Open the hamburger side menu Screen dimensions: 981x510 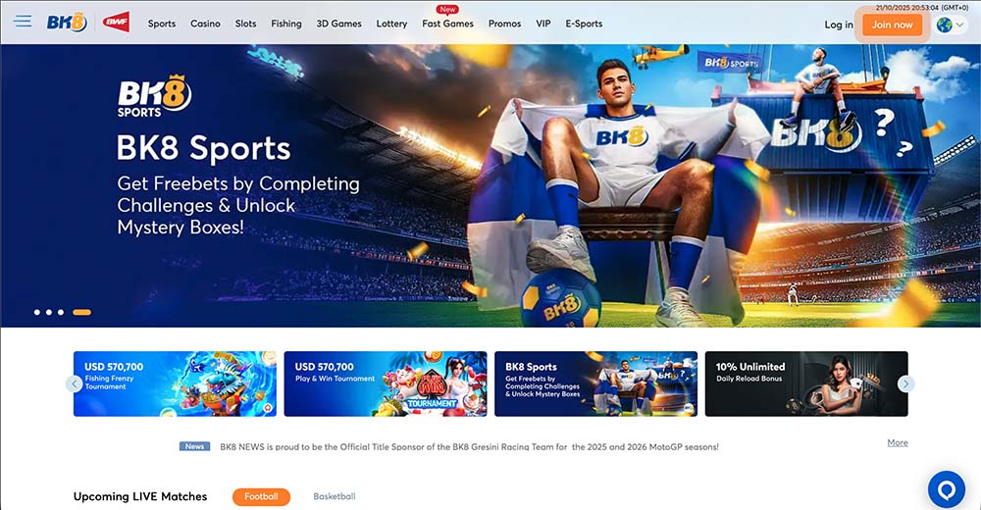pyautogui.click(x=23, y=22)
